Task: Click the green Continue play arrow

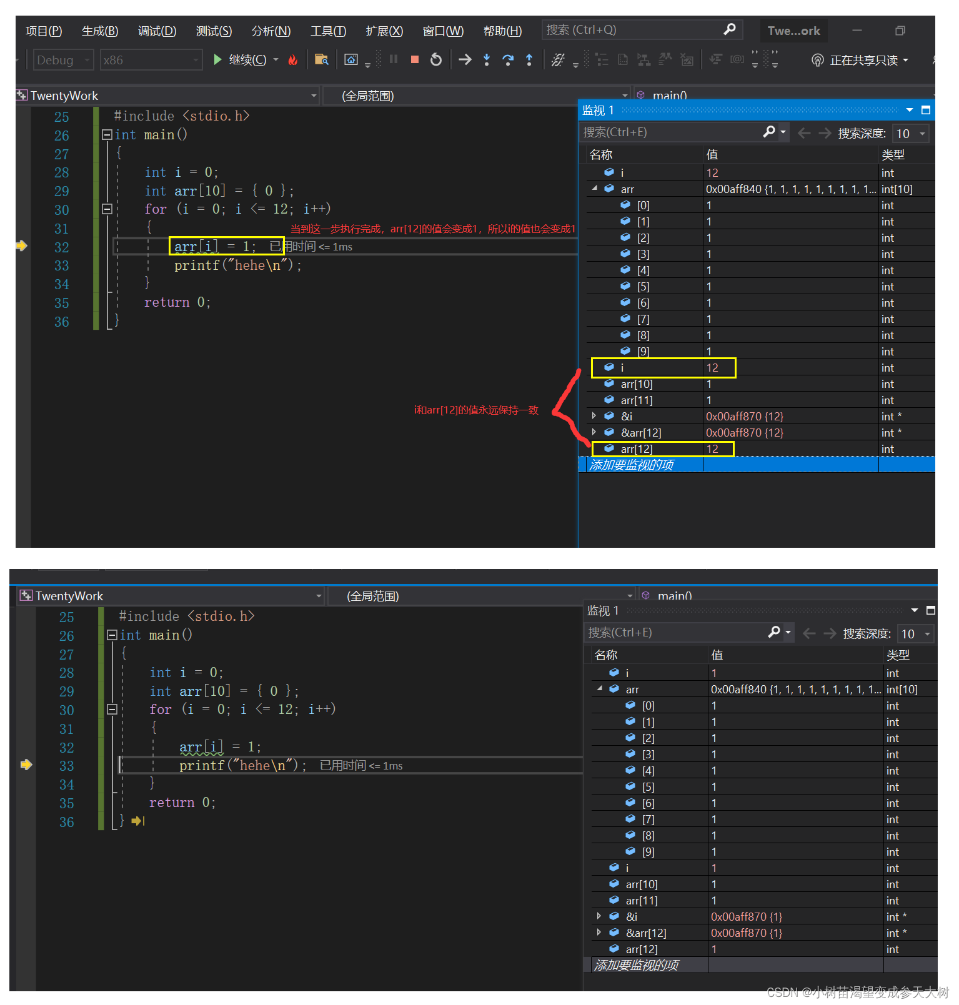Action: point(217,60)
